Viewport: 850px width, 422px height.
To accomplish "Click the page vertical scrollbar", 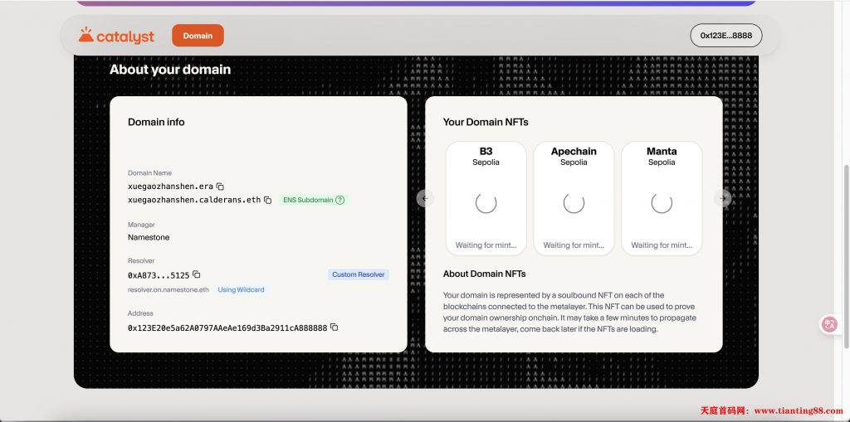I will (846, 255).
